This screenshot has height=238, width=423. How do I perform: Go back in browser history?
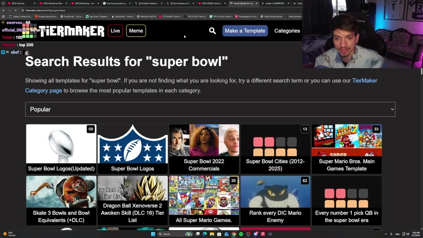click(x=3, y=10)
